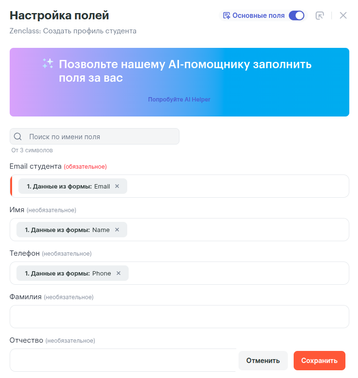Image resolution: width=358 pixels, height=378 pixels.
Task: Click the AI sparkle stars icon
Action: (48, 64)
